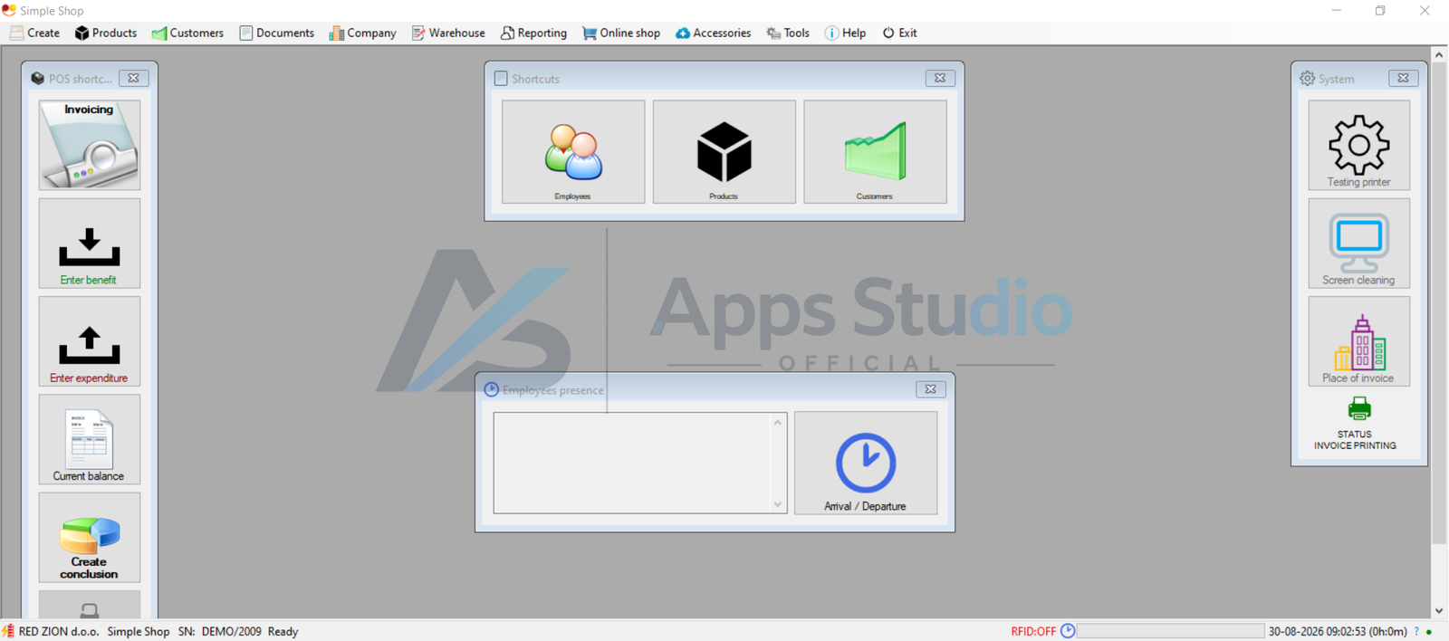Click the RFID clock icon in status bar

point(1068,631)
